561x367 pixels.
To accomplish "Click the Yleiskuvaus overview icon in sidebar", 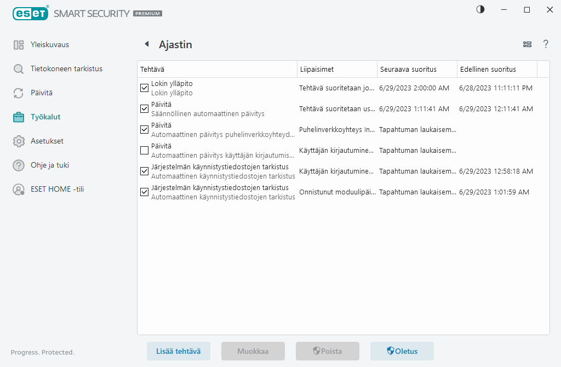I will point(19,45).
